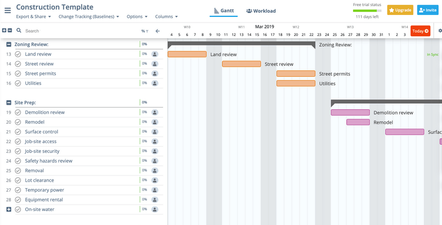Open assignee avatar for Street permits
This screenshot has height=225, width=442.
coord(154,73)
